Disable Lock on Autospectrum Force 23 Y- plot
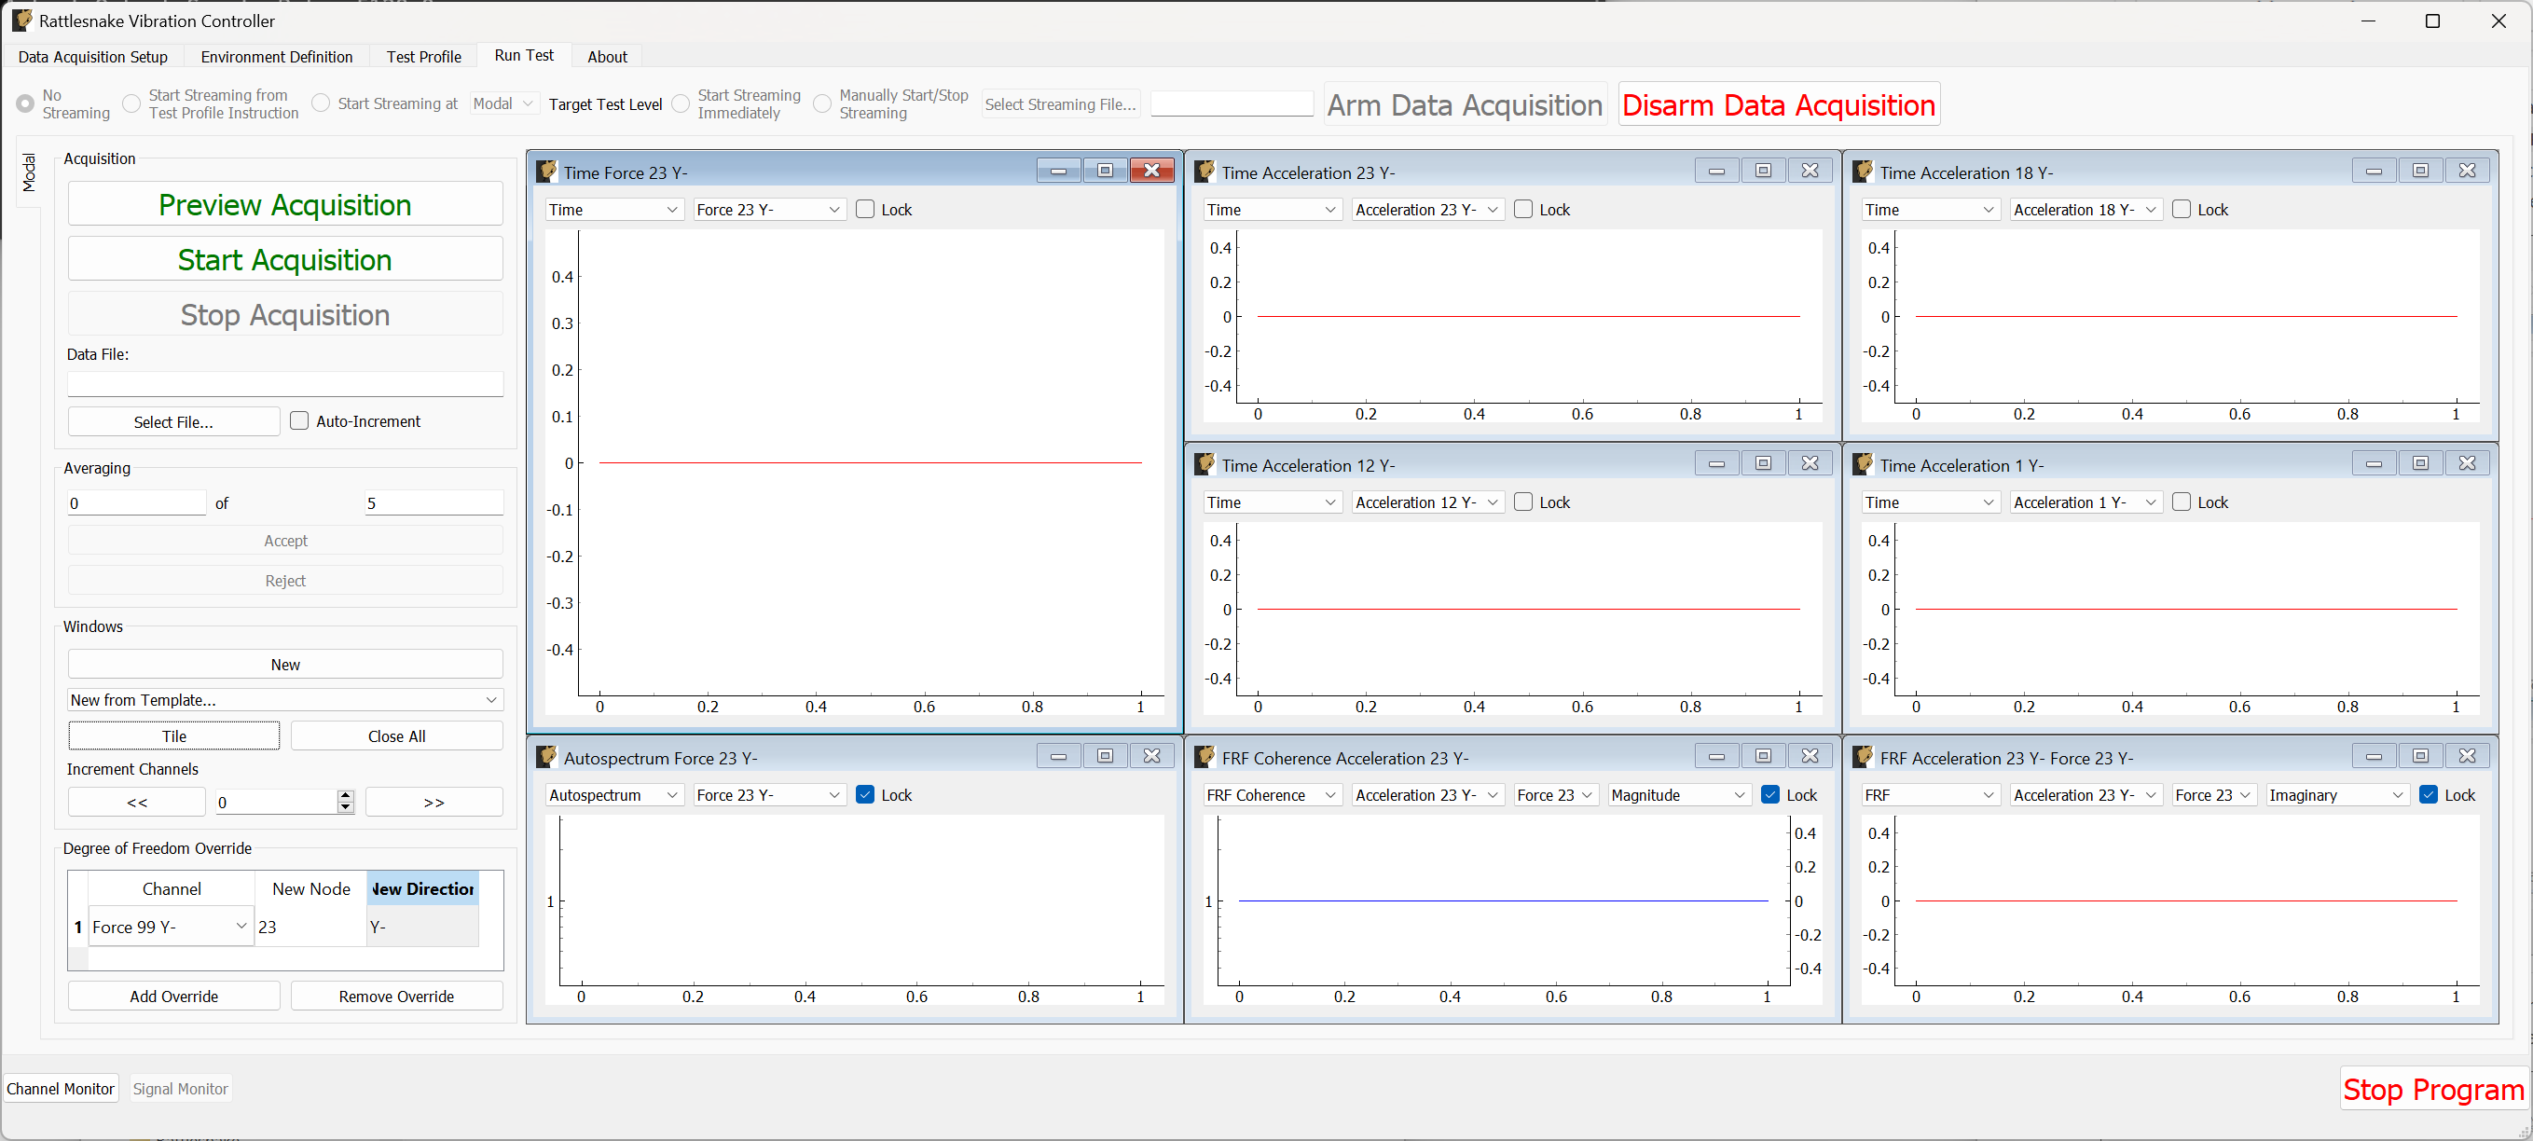Viewport: 2533px width, 1141px height. click(865, 795)
